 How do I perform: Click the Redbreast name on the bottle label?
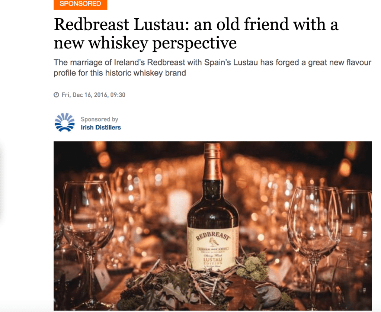(x=213, y=235)
